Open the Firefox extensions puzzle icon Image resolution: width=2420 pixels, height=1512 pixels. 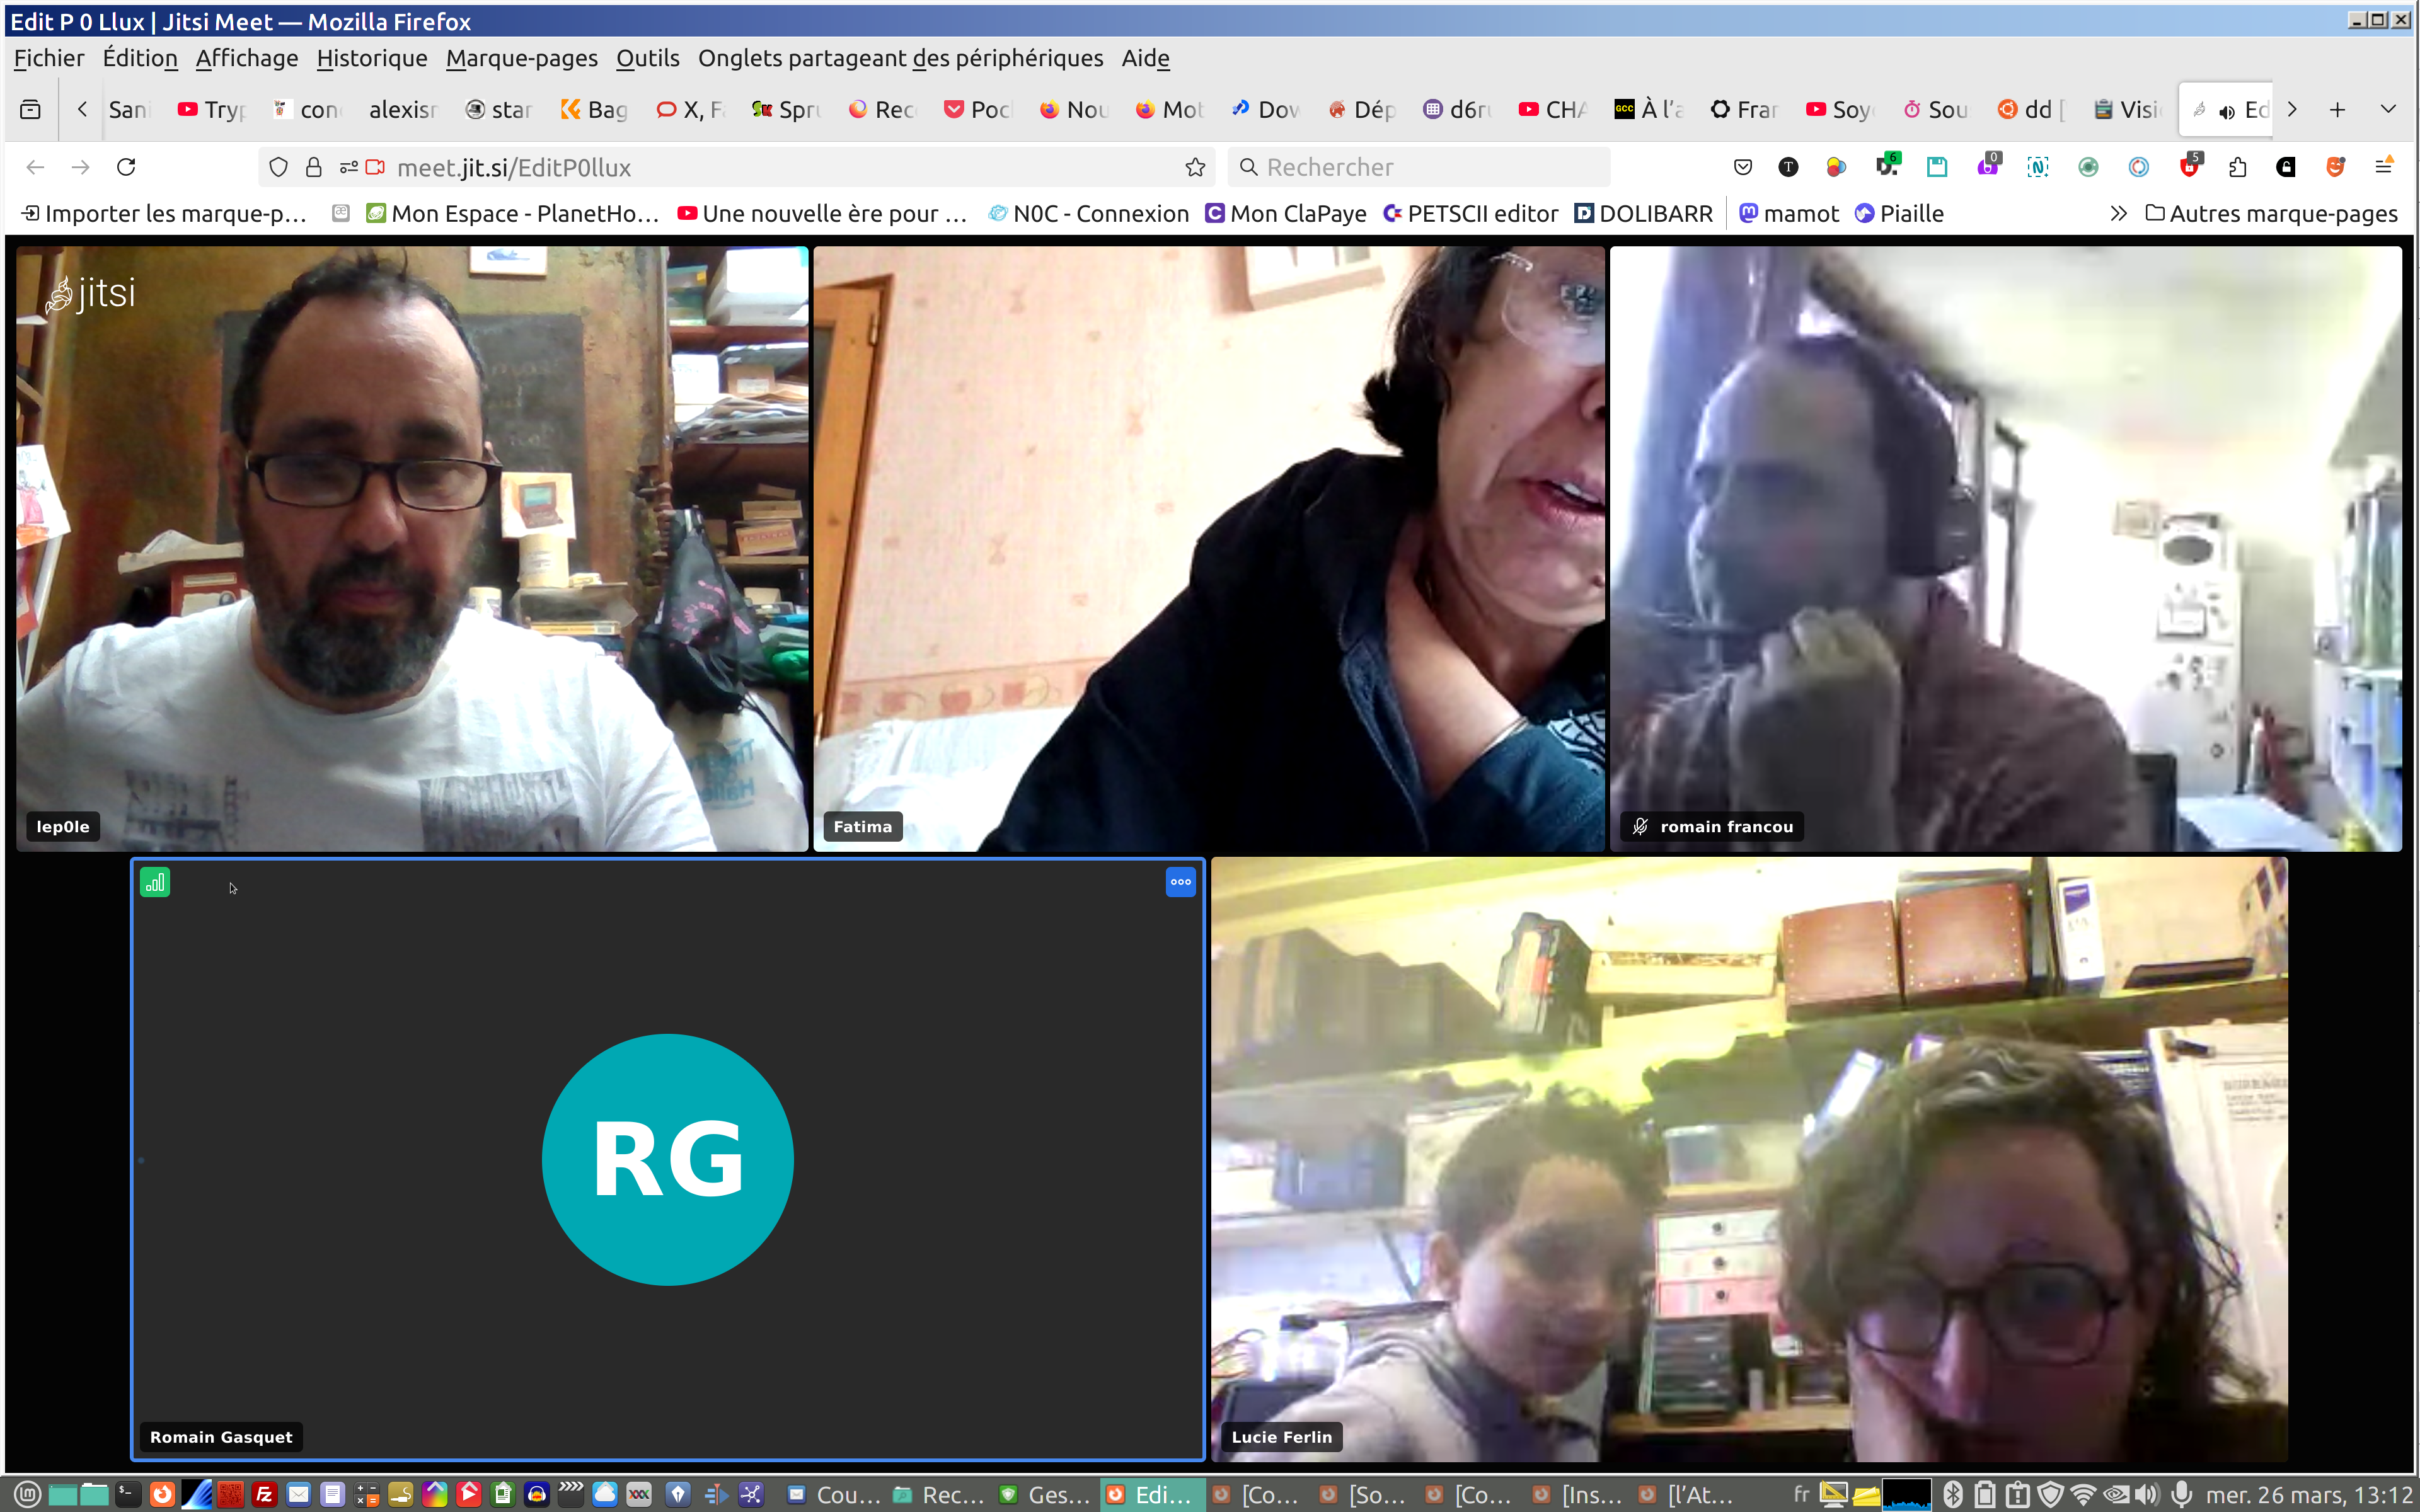click(x=2238, y=167)
